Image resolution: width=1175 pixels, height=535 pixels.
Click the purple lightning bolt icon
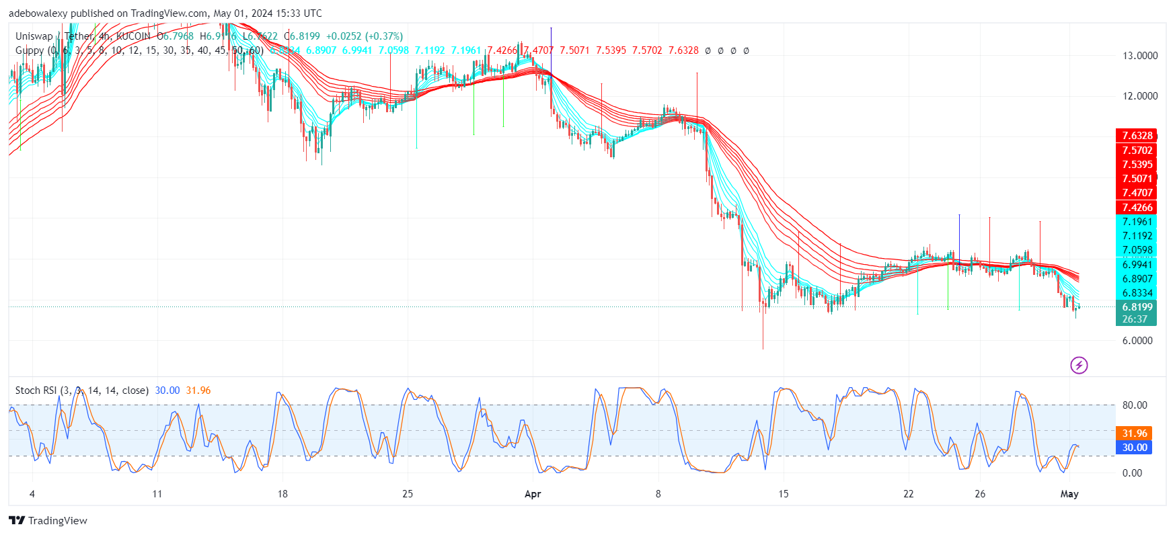(1079, 365)
